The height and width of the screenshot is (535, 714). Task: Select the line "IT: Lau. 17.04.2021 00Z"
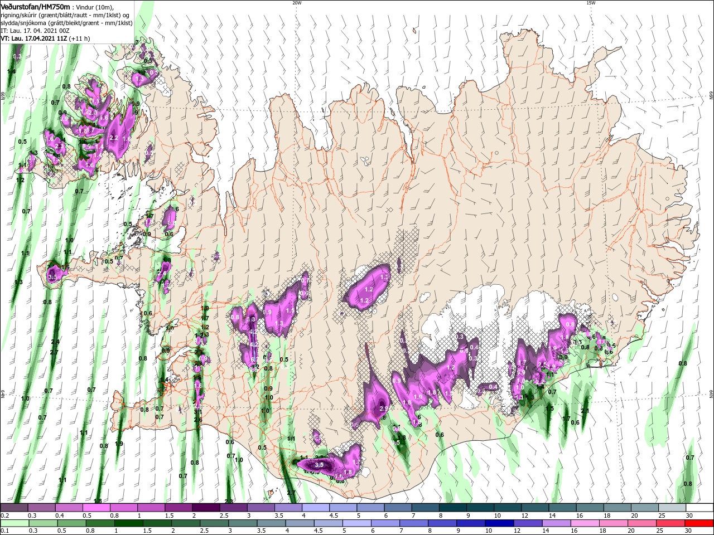[x=35, y=31]
